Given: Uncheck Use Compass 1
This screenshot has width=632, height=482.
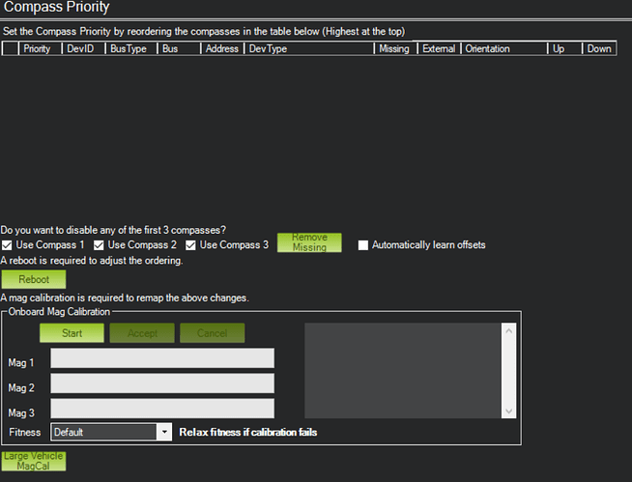Looking at the screenshot, I should click(x=7, y=245).
